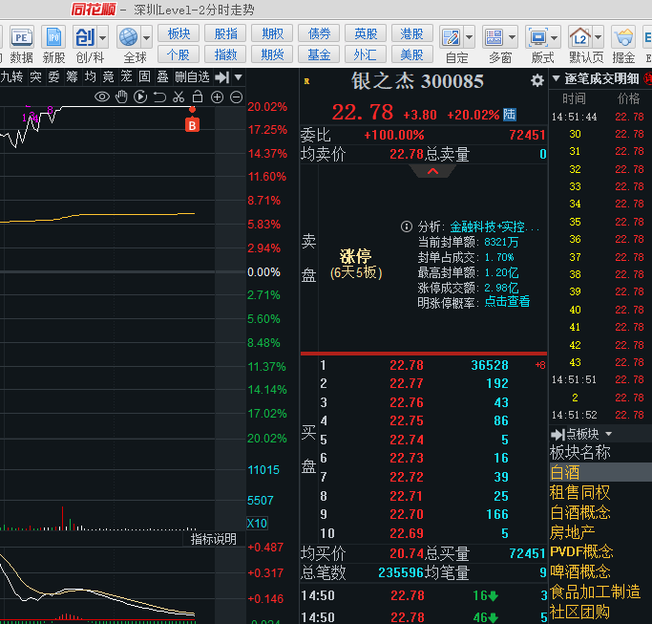Click the 个股 button

coord(179,54)
